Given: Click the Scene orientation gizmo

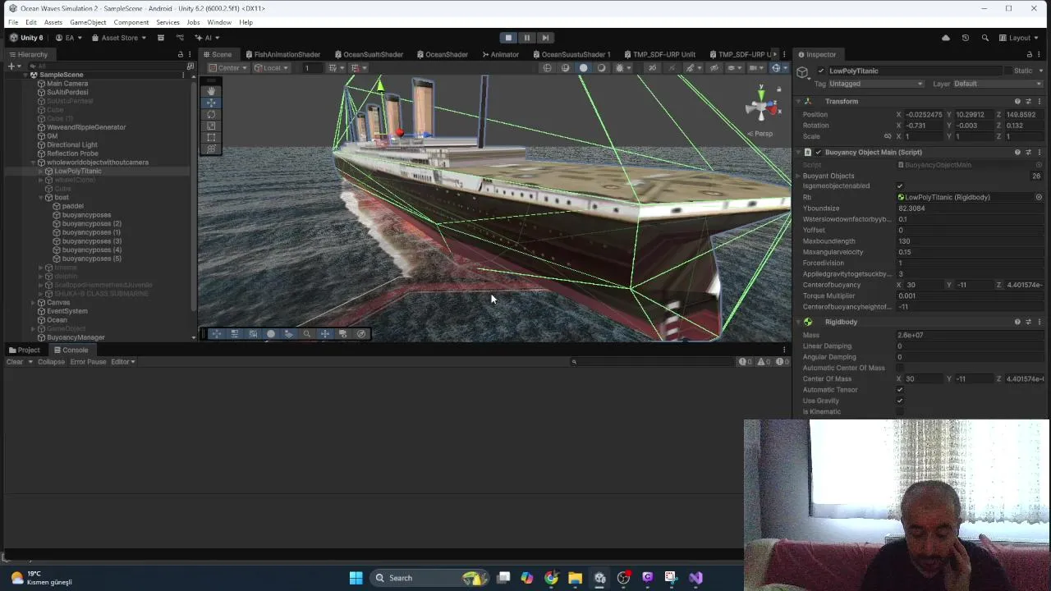Looking at the screenshot, I should pos(762,107).
